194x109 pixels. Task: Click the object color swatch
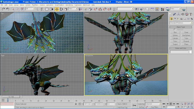coord(190,52)
